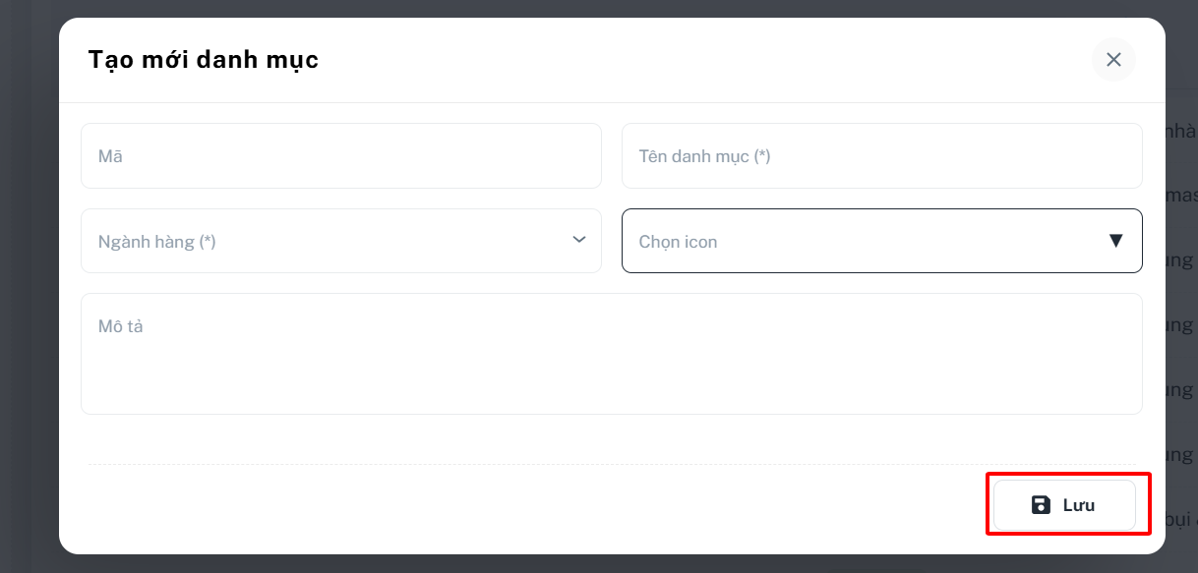
Task: Focus the Mã code field
Action: (341, 155)
